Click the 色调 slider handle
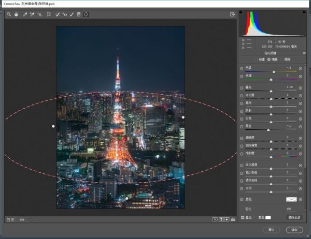Image resolution: width=311 pixels, height=239 pixels. point(271,80)
